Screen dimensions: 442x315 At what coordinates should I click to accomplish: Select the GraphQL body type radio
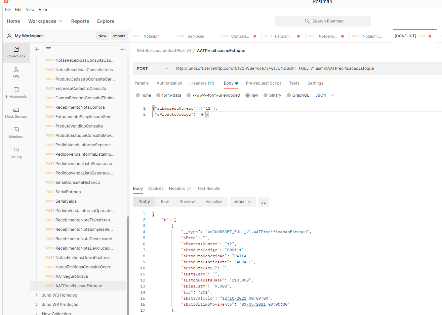(x=289, y=95)
